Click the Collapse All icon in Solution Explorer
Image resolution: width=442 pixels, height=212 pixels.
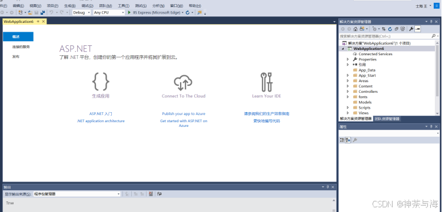click(x=396, y=29)
